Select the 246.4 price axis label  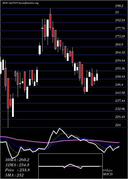pos(119,85)
